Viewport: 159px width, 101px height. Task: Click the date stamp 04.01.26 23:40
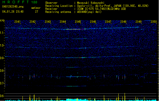pos(13,12)
